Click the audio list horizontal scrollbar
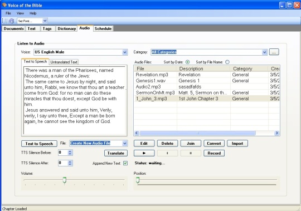The image size is (301, 211). point(197,133)
